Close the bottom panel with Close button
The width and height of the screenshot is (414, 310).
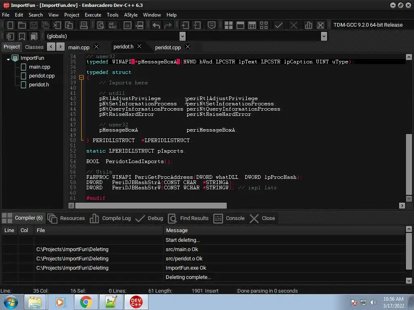pyautogui.click(x=262, y=218)
